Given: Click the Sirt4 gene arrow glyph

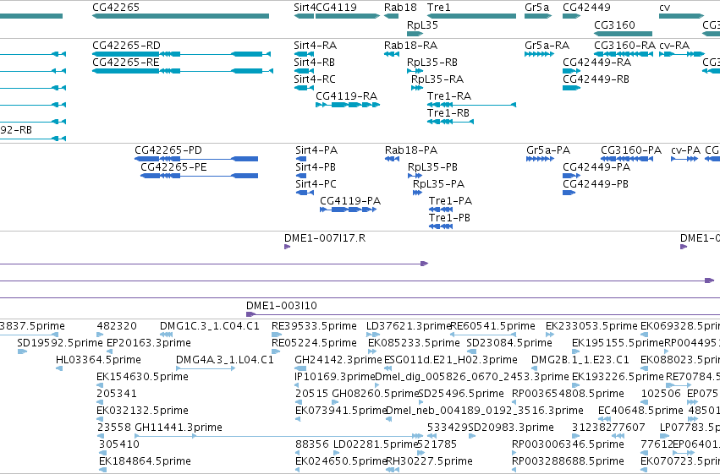Looking at the screenshot, I should coord(304,16).
